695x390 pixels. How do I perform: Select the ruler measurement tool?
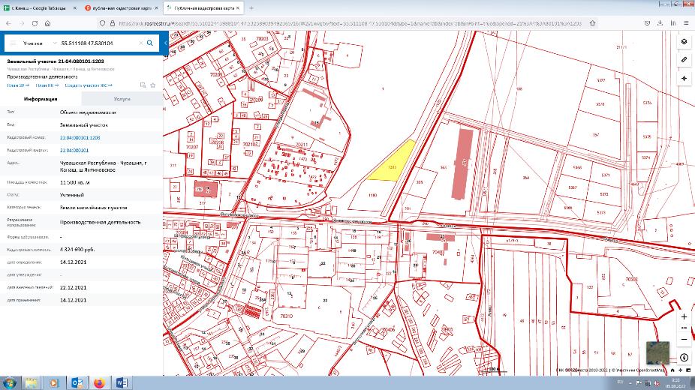(684, 59)
